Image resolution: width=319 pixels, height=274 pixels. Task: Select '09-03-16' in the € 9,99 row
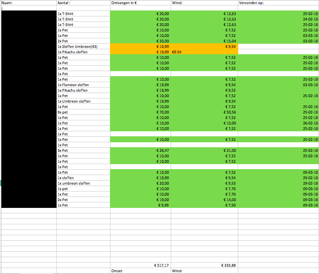[x=278, y=205]
